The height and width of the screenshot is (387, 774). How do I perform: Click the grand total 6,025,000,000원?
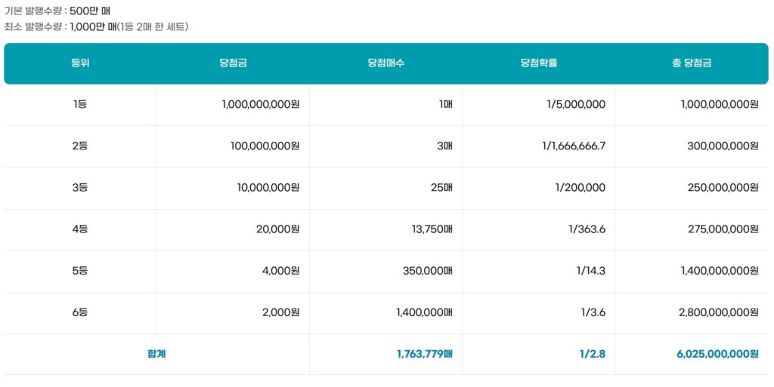(719, 354)
